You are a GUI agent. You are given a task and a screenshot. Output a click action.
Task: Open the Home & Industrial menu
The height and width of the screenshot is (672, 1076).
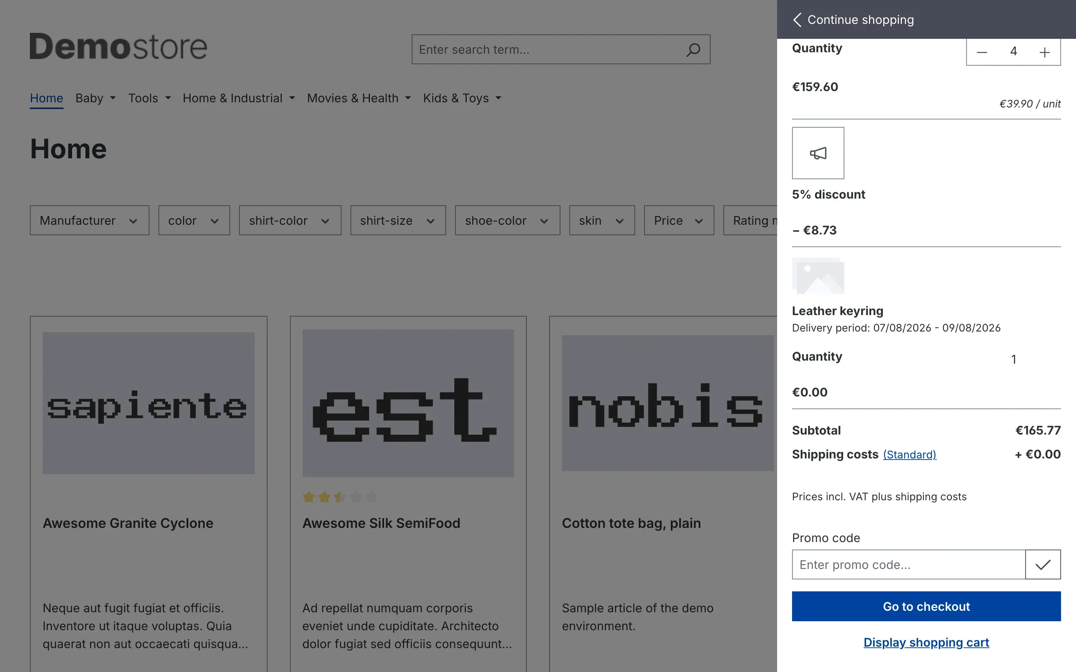(239, 98)
